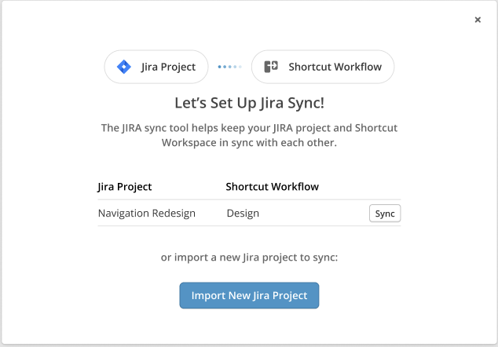Close the Jira Sync setup dialog
Image resolution: width=498 pixels, height=347 pixels.
click(478, 20)
